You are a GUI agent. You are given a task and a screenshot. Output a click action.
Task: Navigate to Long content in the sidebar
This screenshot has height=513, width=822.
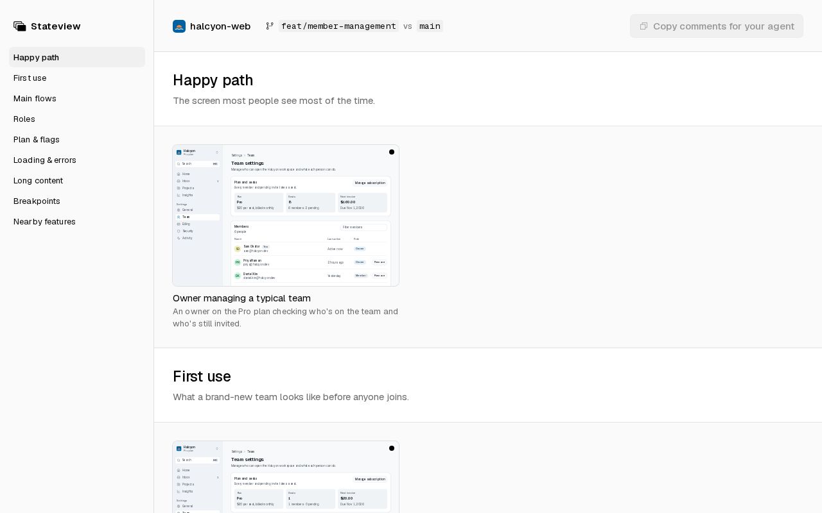tap(77, 180)
